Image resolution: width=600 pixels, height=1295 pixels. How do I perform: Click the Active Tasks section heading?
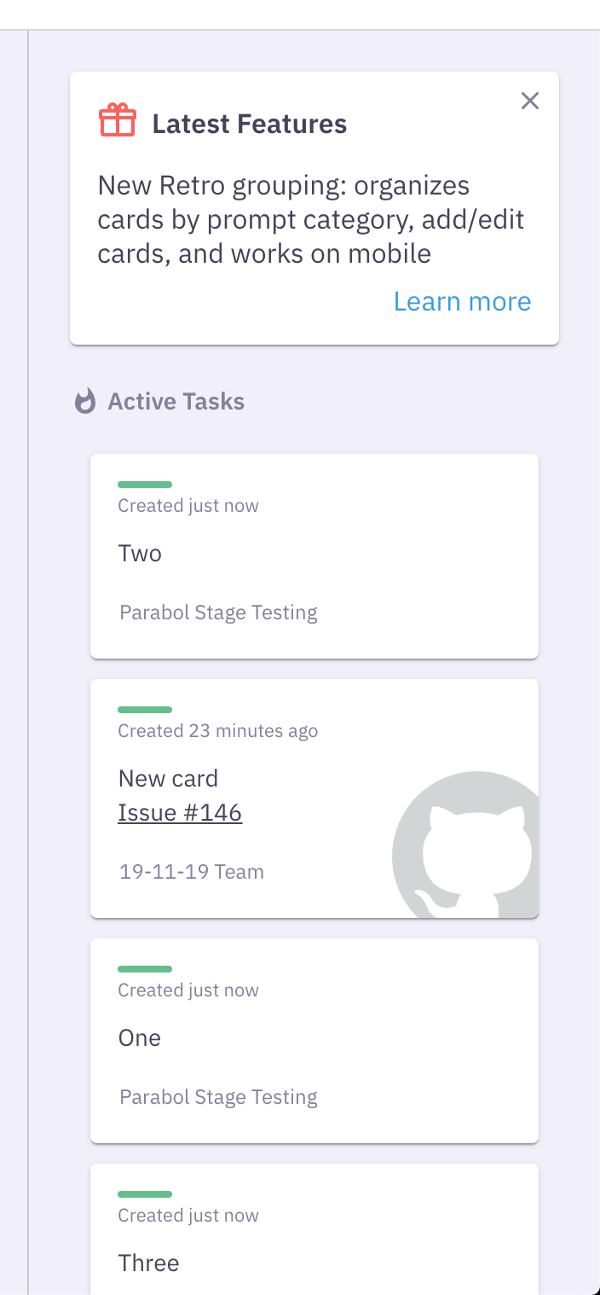click(175, 401)
